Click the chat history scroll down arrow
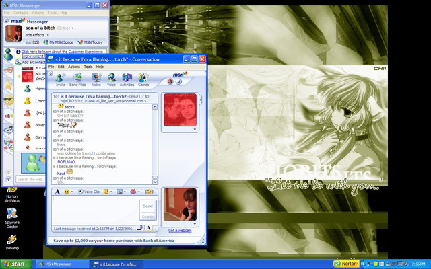431x269 pixels. (x=155, y=182)
